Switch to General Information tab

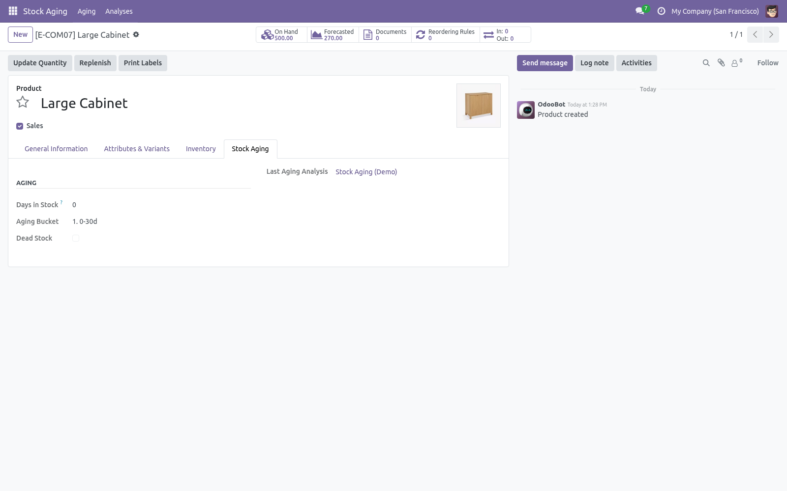[56, 149]
